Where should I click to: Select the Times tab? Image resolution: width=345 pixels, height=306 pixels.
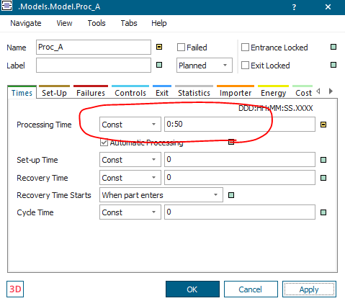22,93
